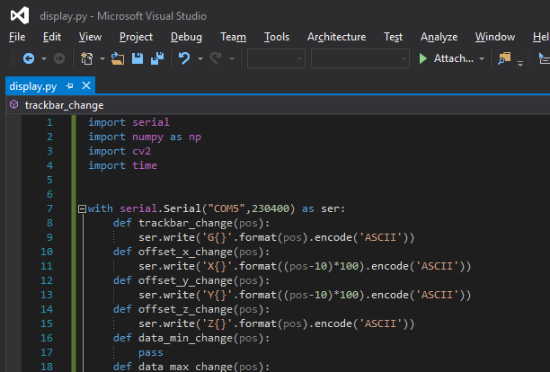Click 'offset_x_change' function definition

click(185, 252)
